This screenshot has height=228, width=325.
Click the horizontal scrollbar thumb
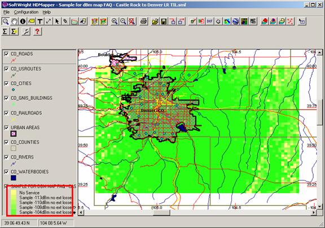(x=161, y=213)
